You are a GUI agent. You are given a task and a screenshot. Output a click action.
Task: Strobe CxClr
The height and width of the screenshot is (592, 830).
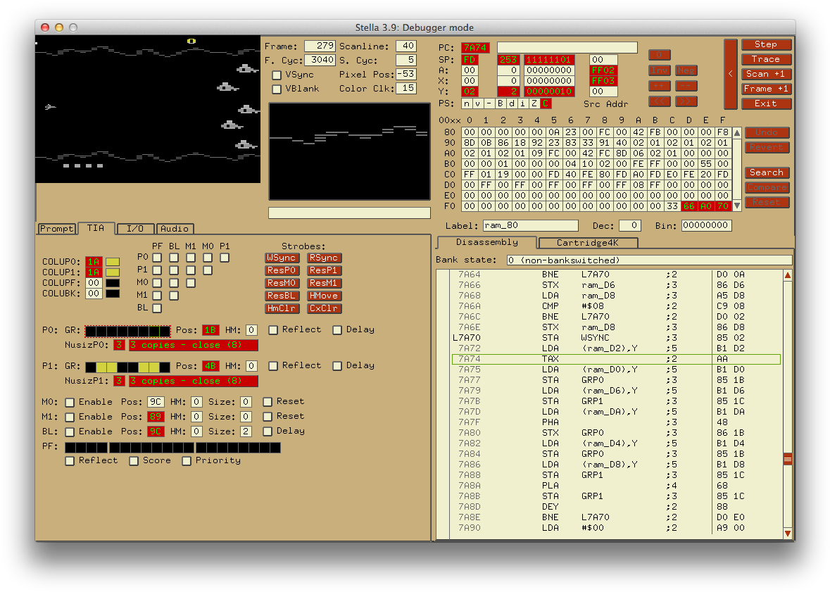(x=325, y=309)
